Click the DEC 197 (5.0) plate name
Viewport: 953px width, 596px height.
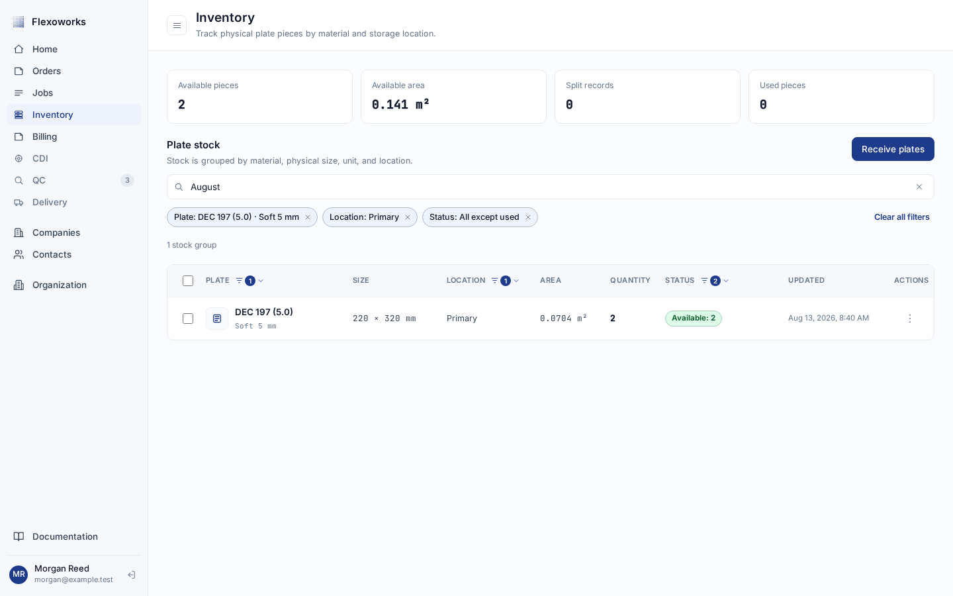[264, 312]
